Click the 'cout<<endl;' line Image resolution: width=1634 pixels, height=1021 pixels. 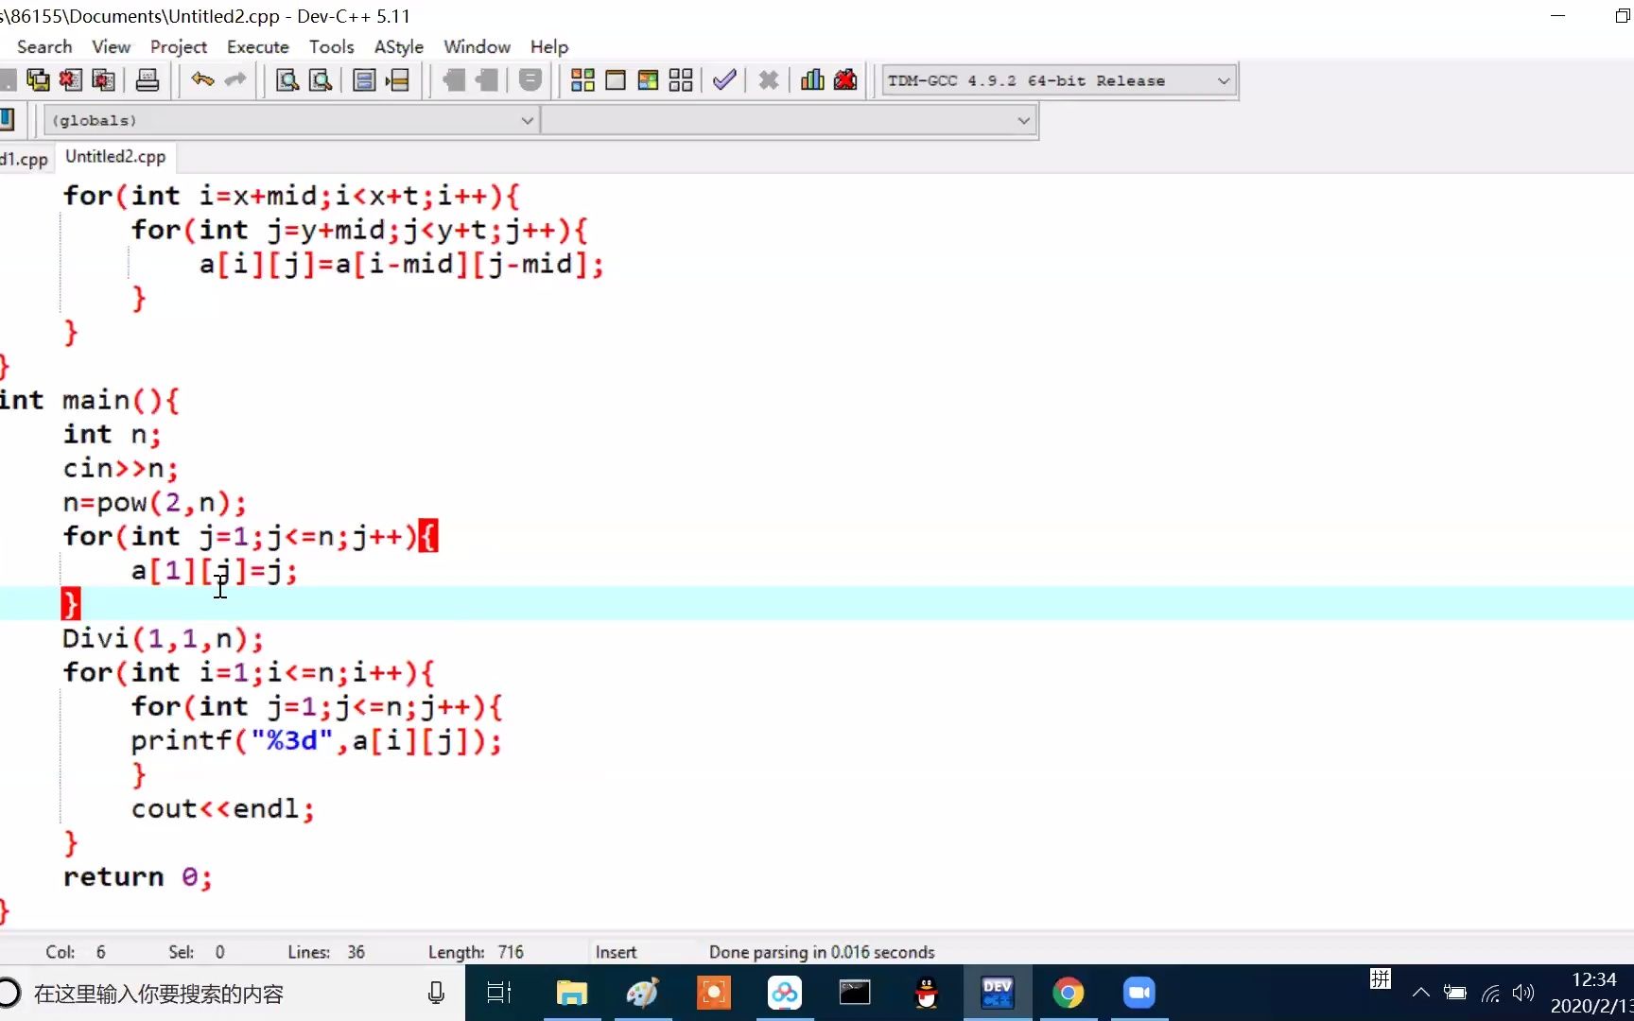pyautogui.click(x=222, y=808)
